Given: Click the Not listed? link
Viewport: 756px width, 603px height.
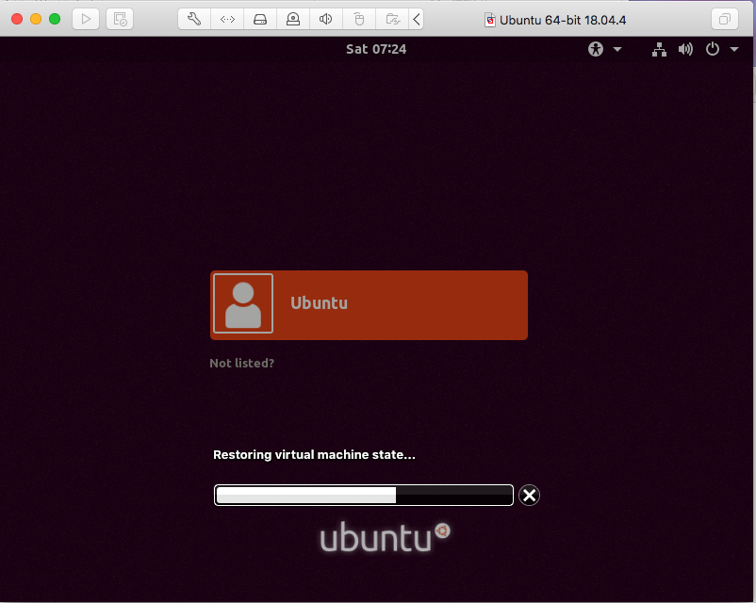Looking at the screenshot, I should click(x=241, y=363).
